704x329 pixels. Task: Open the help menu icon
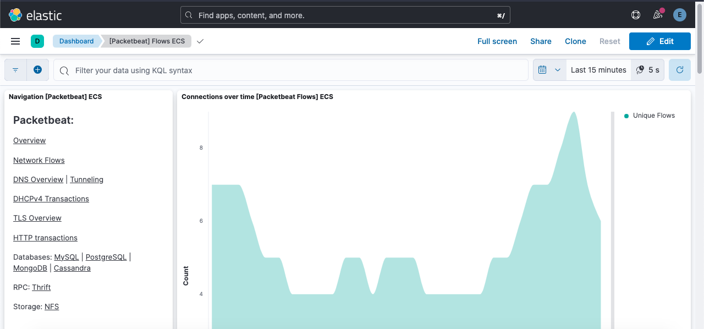click(x=636, y=15)
